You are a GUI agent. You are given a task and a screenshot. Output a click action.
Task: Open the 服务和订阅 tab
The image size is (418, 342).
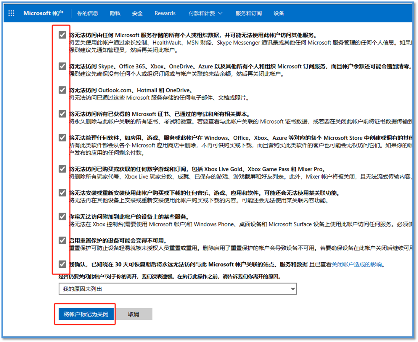[x=249, y=13]
